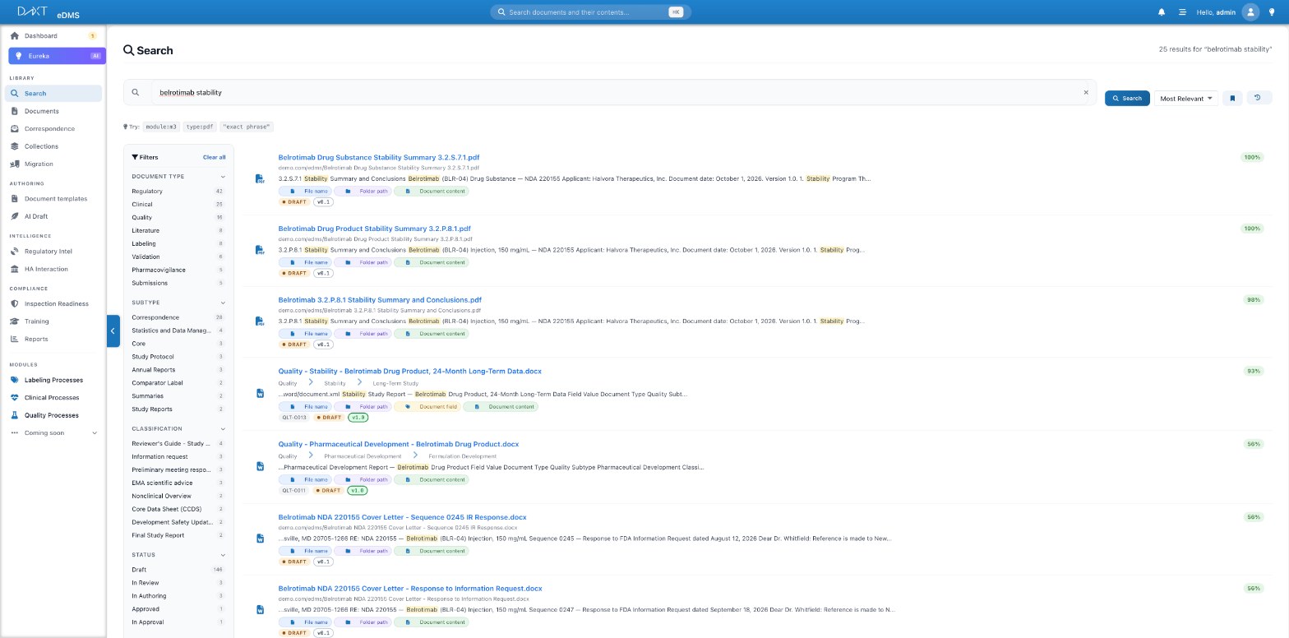Filter by In Review status

(178, 583)
